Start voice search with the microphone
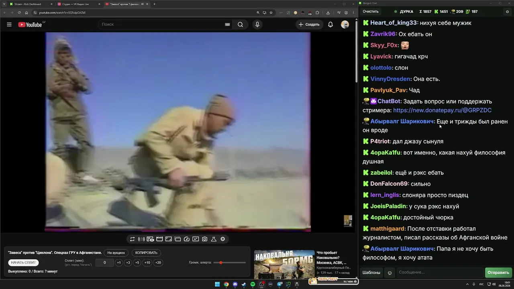This screenshot has height=289, width=514. (257, 24)
